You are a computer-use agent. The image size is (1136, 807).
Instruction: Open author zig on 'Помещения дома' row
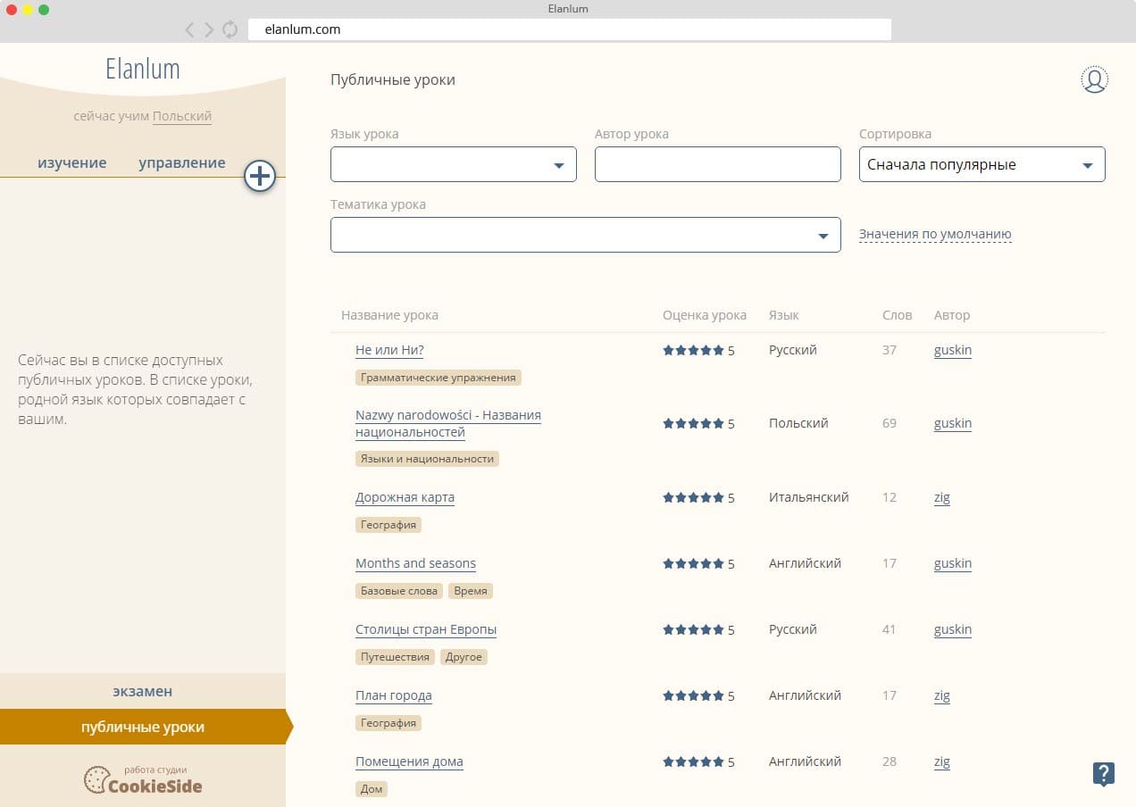pos(942,761)
